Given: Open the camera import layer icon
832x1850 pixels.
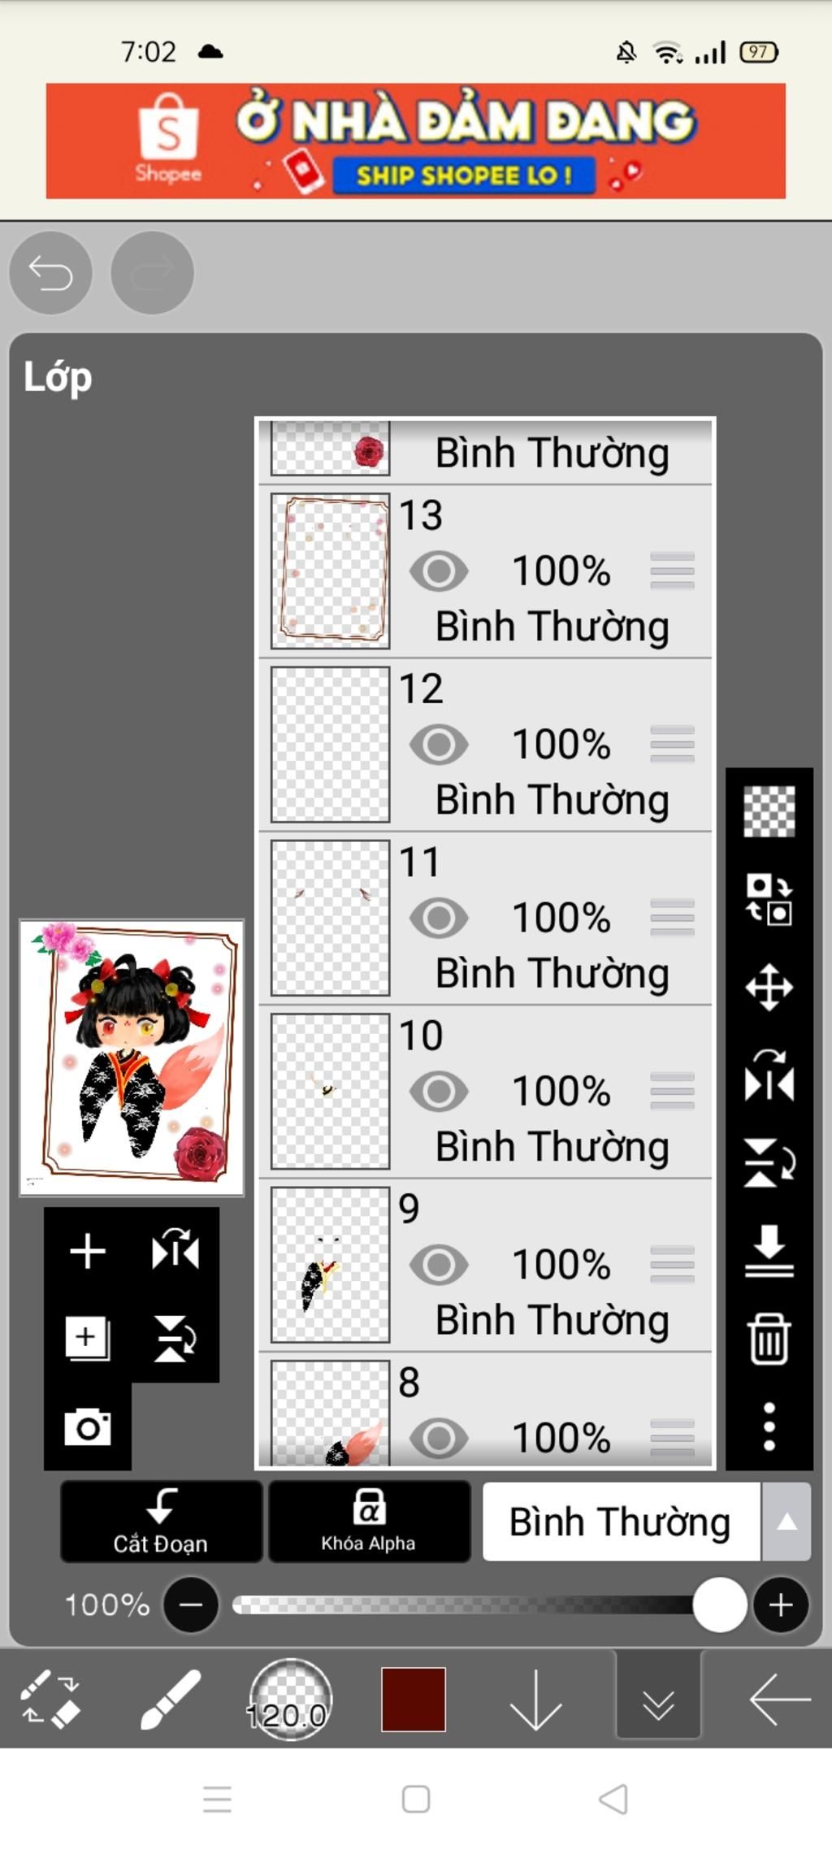Looking at the screenshot, I should click(88, 1427).
